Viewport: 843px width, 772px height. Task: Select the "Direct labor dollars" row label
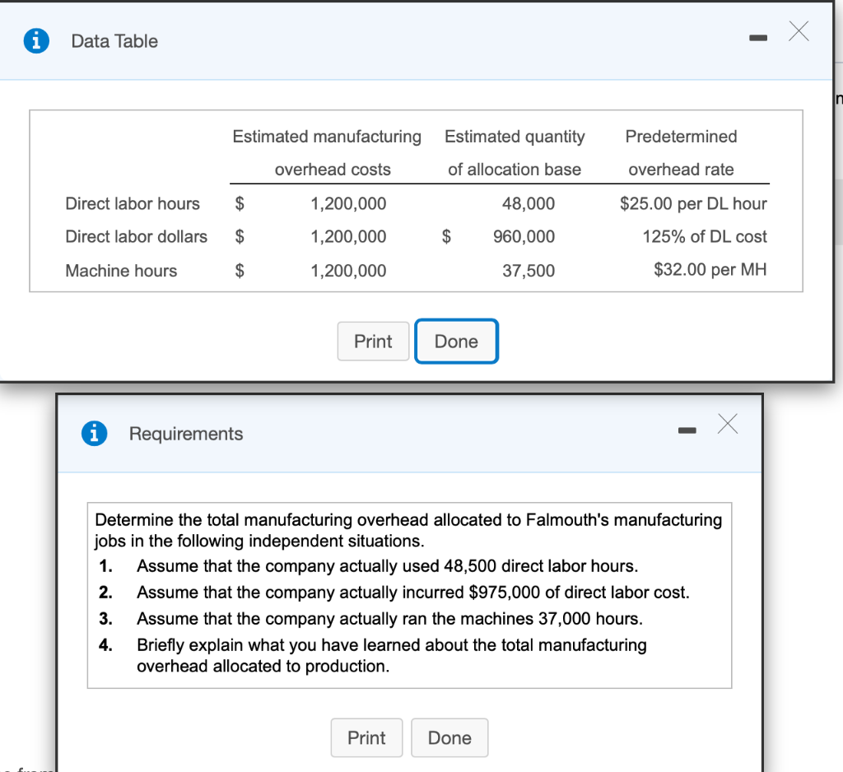(136, 236)
